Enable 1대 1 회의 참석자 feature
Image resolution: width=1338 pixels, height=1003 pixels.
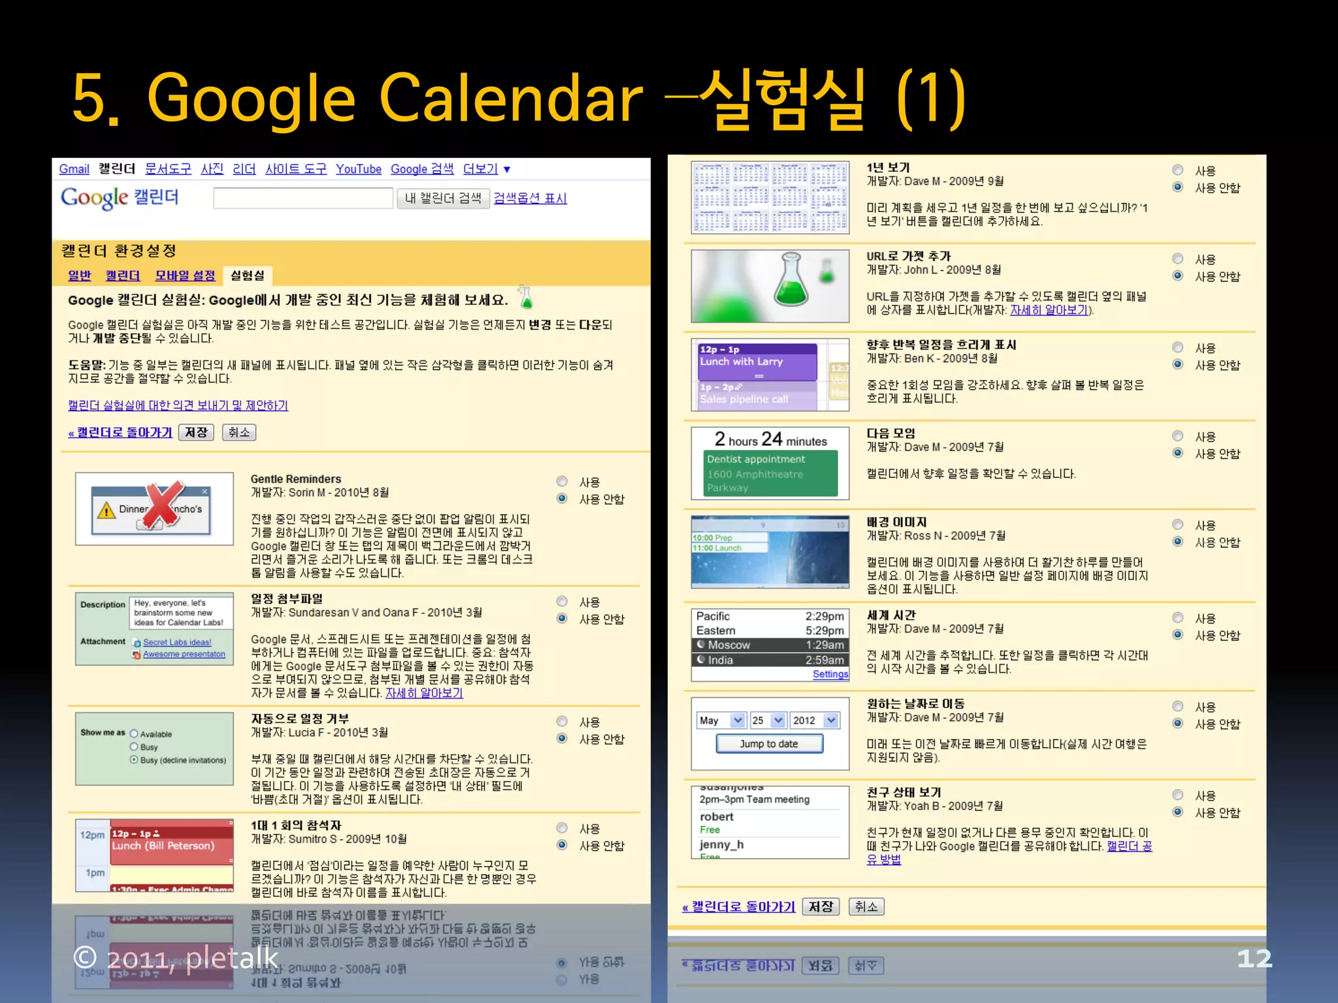(562, 828)
